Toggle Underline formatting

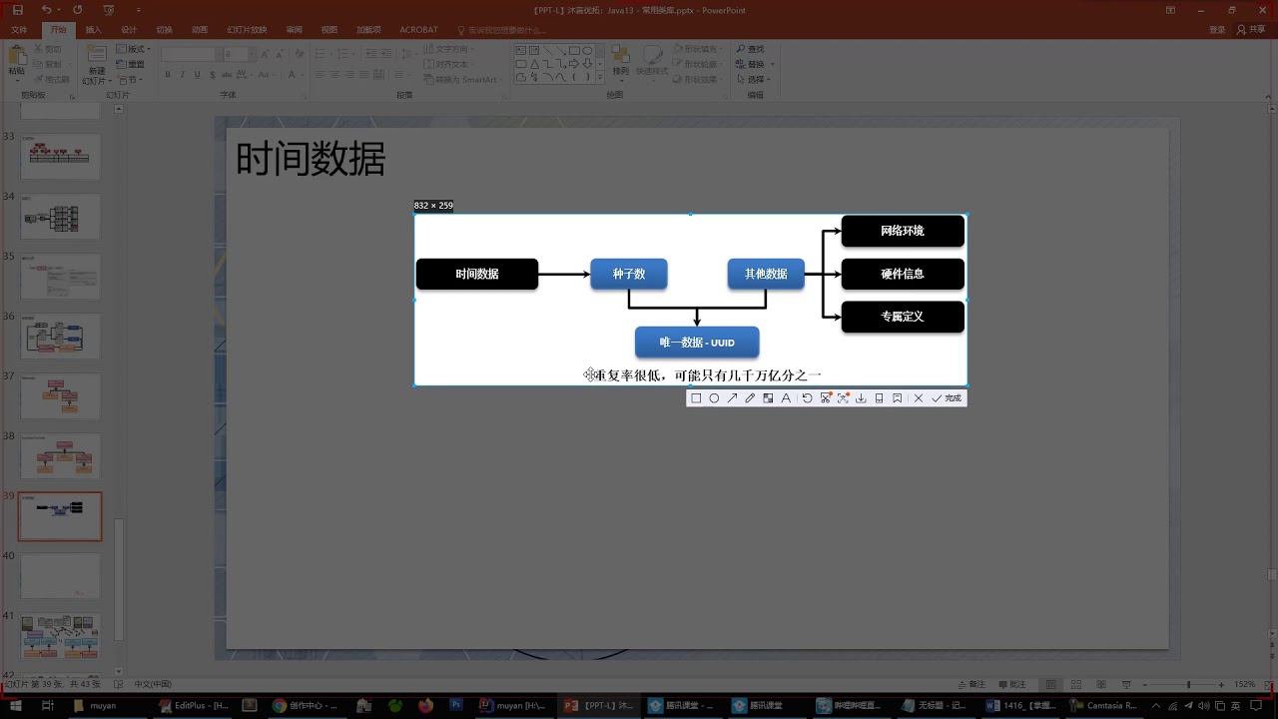198,75
